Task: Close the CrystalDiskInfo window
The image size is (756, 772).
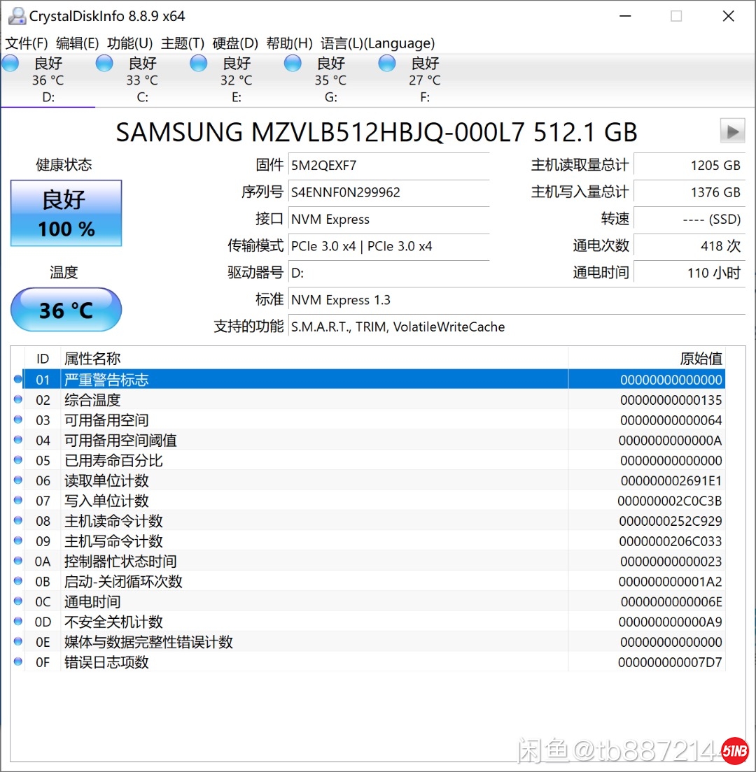Action: point(729,16)
